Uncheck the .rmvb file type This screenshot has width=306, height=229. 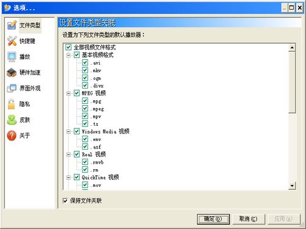tap(85, 162)
